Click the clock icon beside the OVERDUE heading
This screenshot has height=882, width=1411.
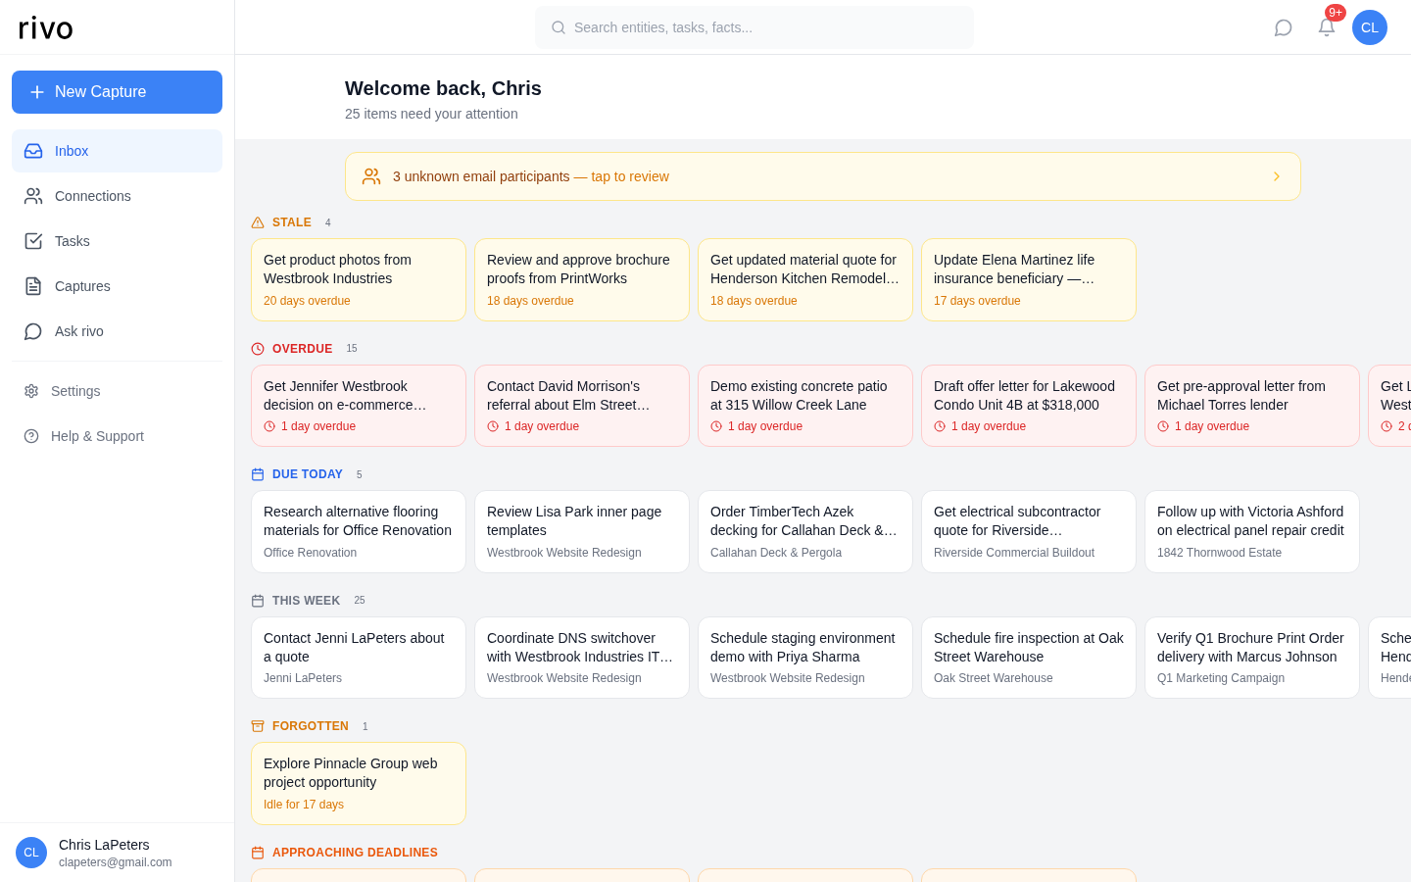tap(257, 348)
